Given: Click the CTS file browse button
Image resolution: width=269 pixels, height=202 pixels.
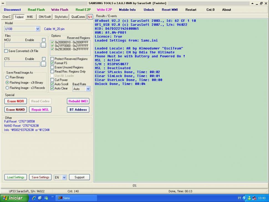Looking at the screenshot, I should click(44, 64).
